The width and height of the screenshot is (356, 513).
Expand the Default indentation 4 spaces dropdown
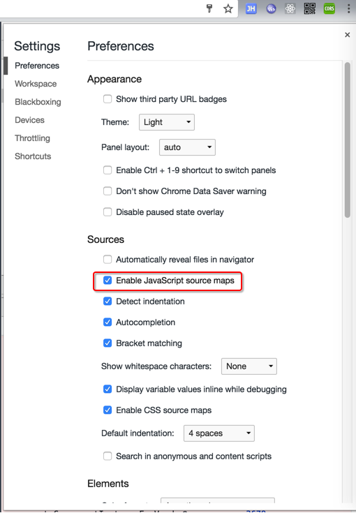(219, 433)
